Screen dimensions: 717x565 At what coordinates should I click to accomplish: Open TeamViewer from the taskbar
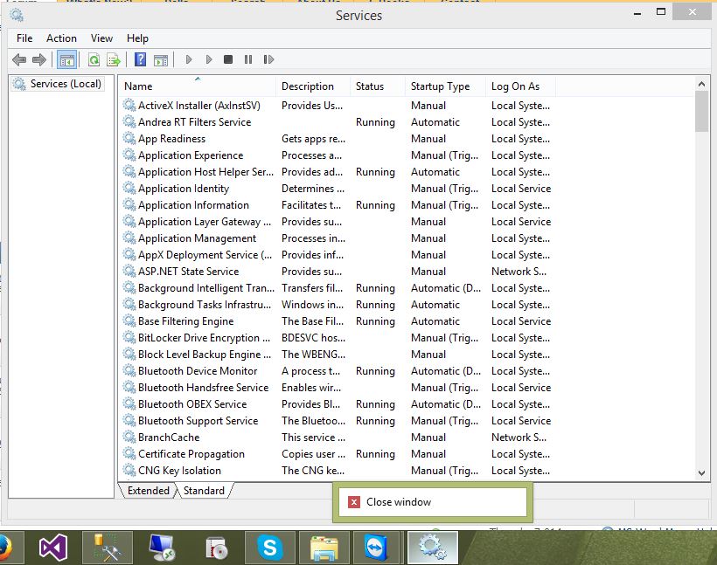coord(376,548)
